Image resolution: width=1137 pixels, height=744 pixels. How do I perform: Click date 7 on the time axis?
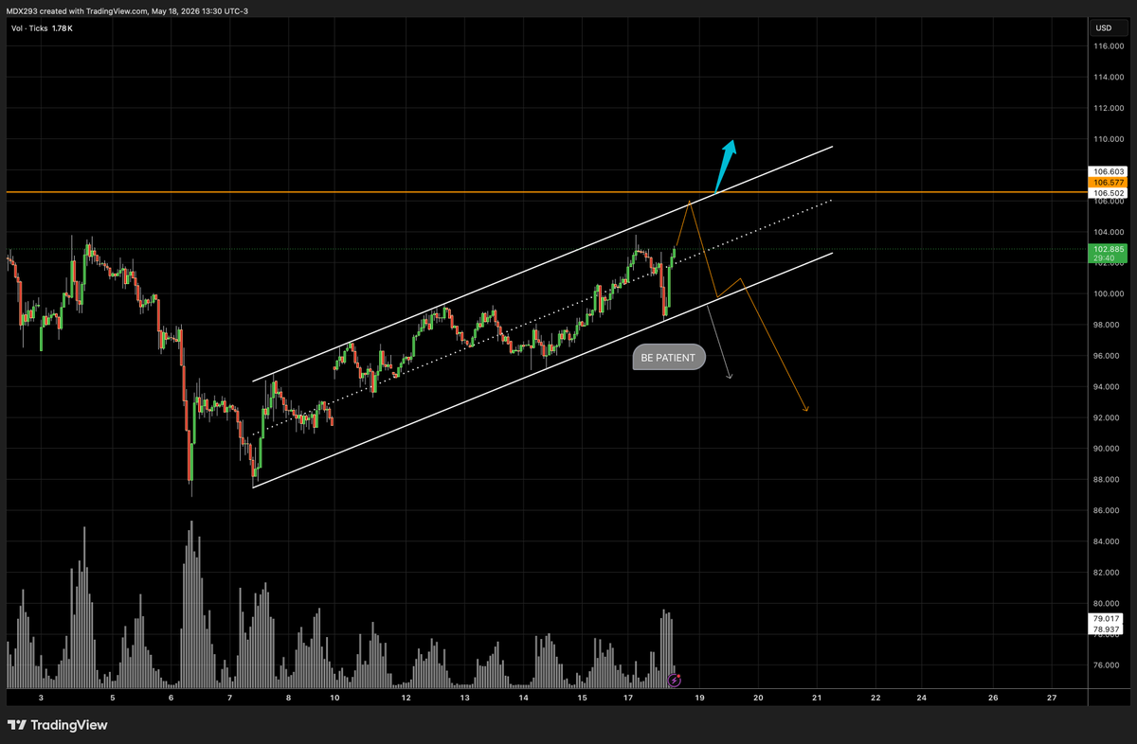(x=230, y=698)
